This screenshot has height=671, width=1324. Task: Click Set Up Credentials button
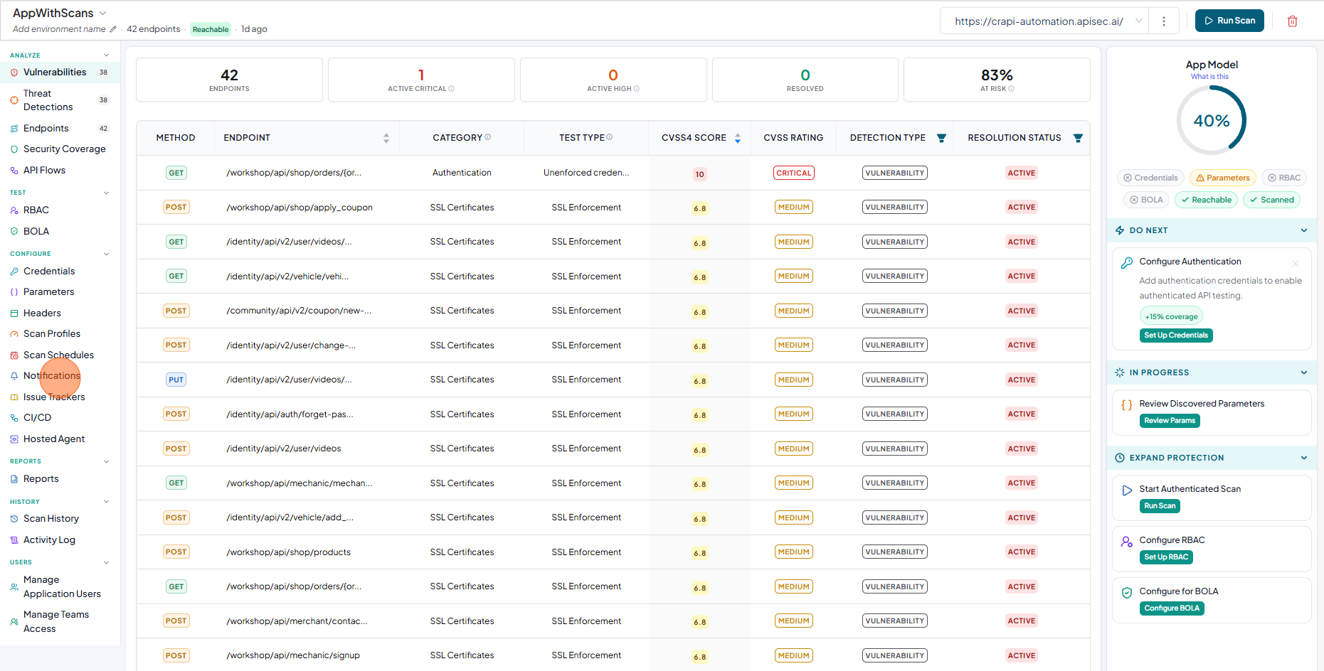(1176, 335)
